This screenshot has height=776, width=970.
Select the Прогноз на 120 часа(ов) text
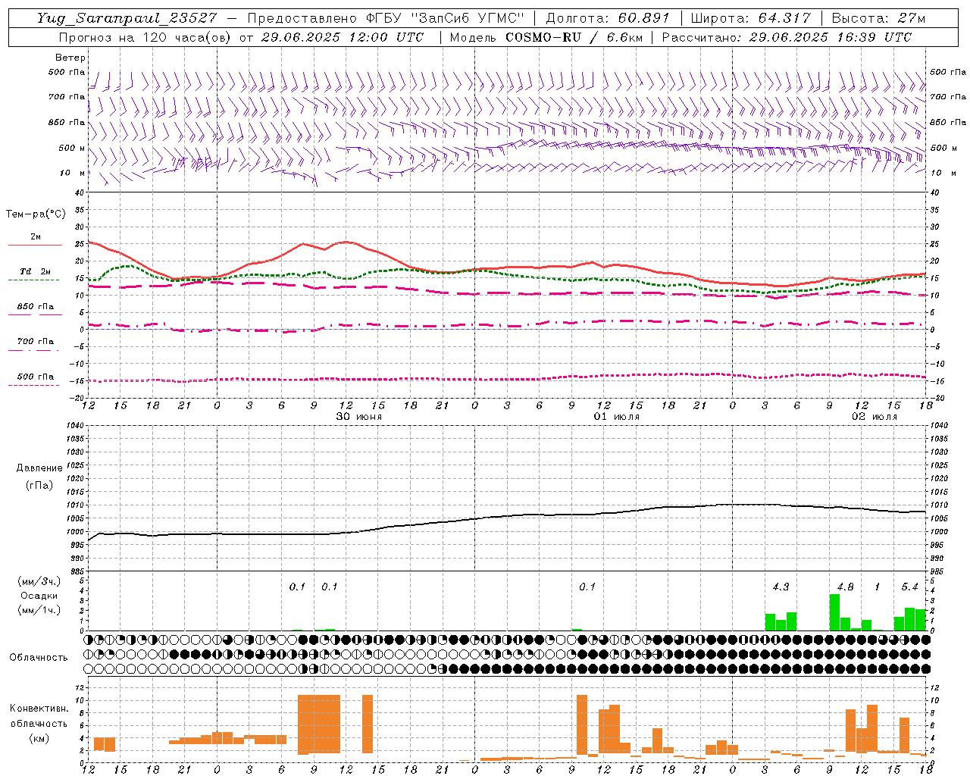[x=145, y=37]
